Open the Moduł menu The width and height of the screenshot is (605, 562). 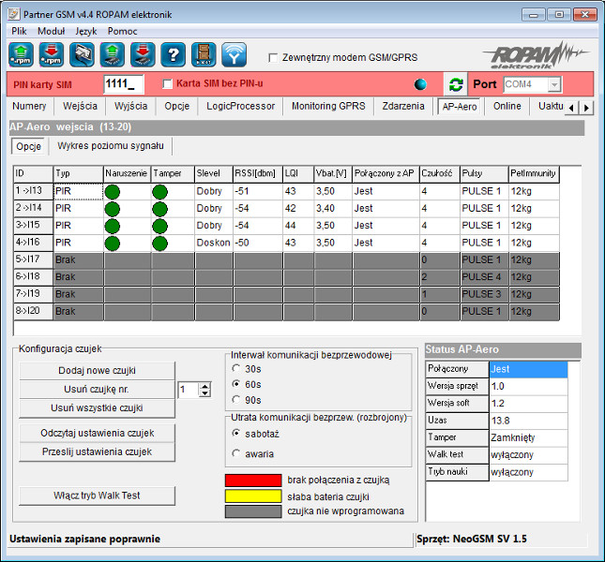(51, 31)
